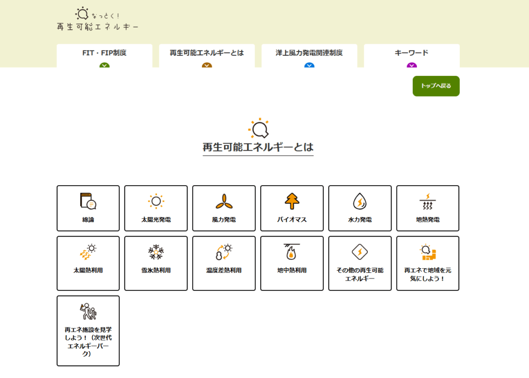Open the 水力発電 water drop icon
Screen dimensions: 529x378
[x=360, y=201]
